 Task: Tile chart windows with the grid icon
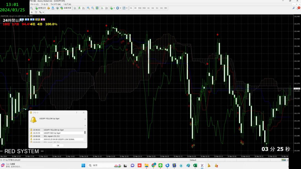(x=97, y=8)
